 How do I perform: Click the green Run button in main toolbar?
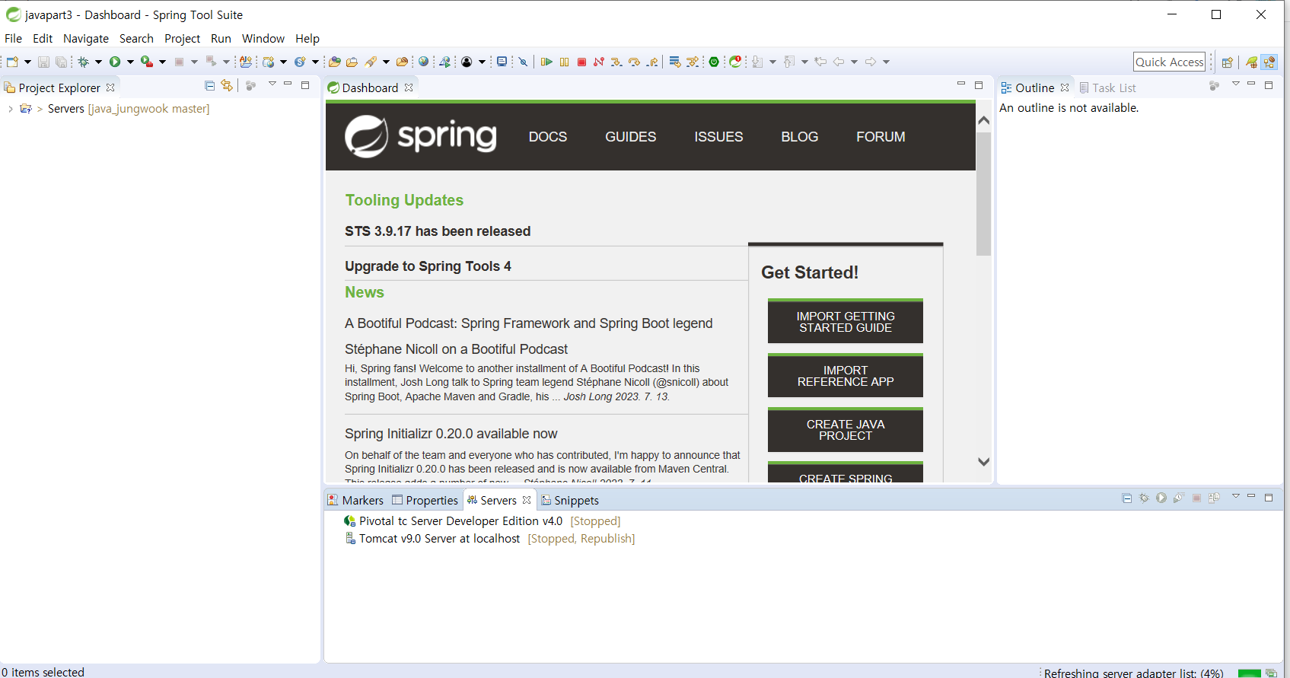pyautogui.click(x=115, y=62)
